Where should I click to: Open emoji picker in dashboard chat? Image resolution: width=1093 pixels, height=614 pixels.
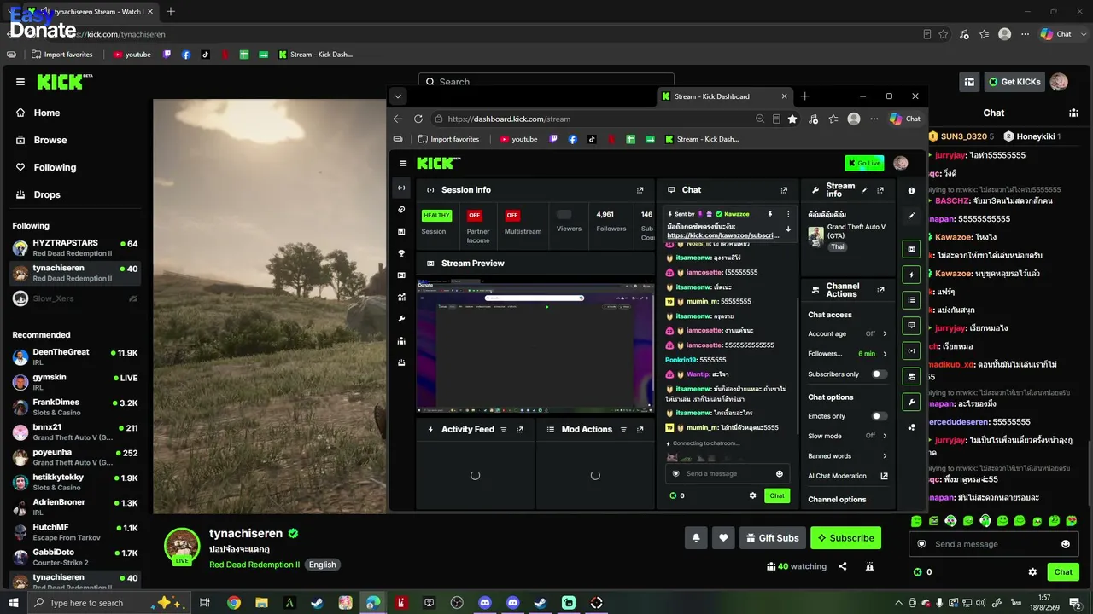[x=779, y=474]
